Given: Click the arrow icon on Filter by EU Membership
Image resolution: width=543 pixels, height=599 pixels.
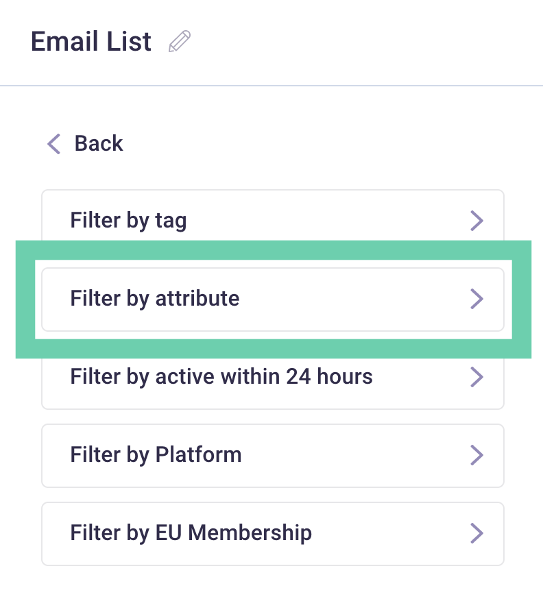Looking at the screenshot, I should 477,533.
